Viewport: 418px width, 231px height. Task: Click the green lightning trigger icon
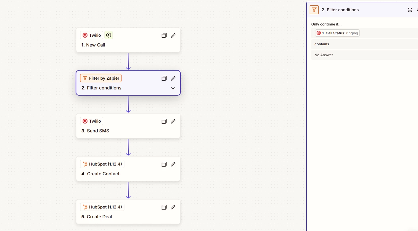109,35
